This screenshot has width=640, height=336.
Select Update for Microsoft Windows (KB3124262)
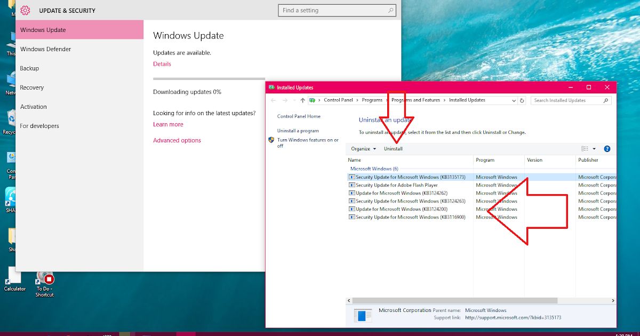402,193
